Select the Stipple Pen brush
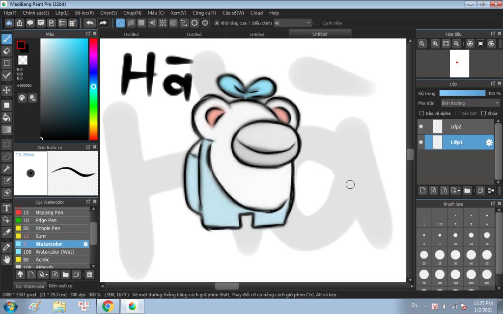Image resolution: width=503 pixels, height=314 pixels. click(x=52, y=228)
